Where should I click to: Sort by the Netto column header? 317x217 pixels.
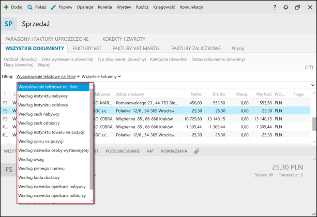pos(196,94)
